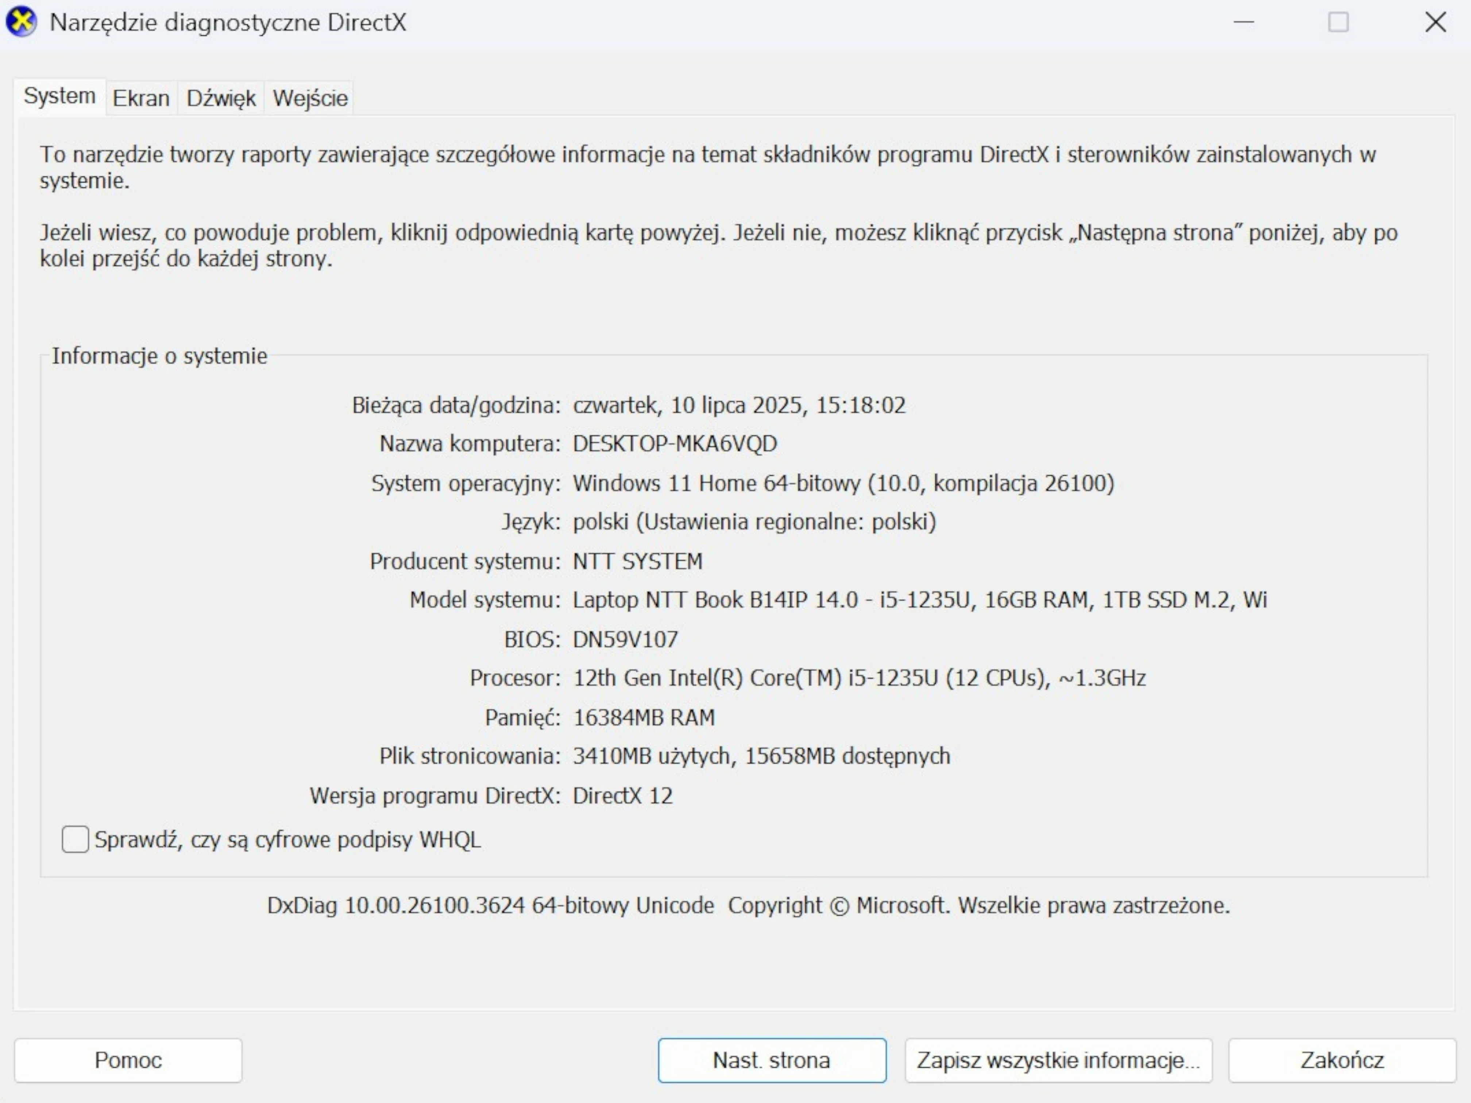Image resolution: width=1471 pixels, height=1103 pixels.
Task: Click the Bieżąca data/godzina label
Action: tap(456, 405)
